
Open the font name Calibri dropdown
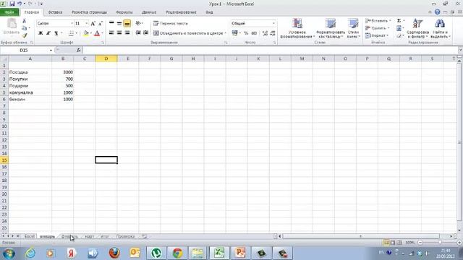point(72,23)
